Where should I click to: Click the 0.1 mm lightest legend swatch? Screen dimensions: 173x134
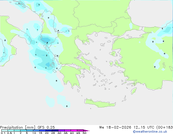(5, 130)
